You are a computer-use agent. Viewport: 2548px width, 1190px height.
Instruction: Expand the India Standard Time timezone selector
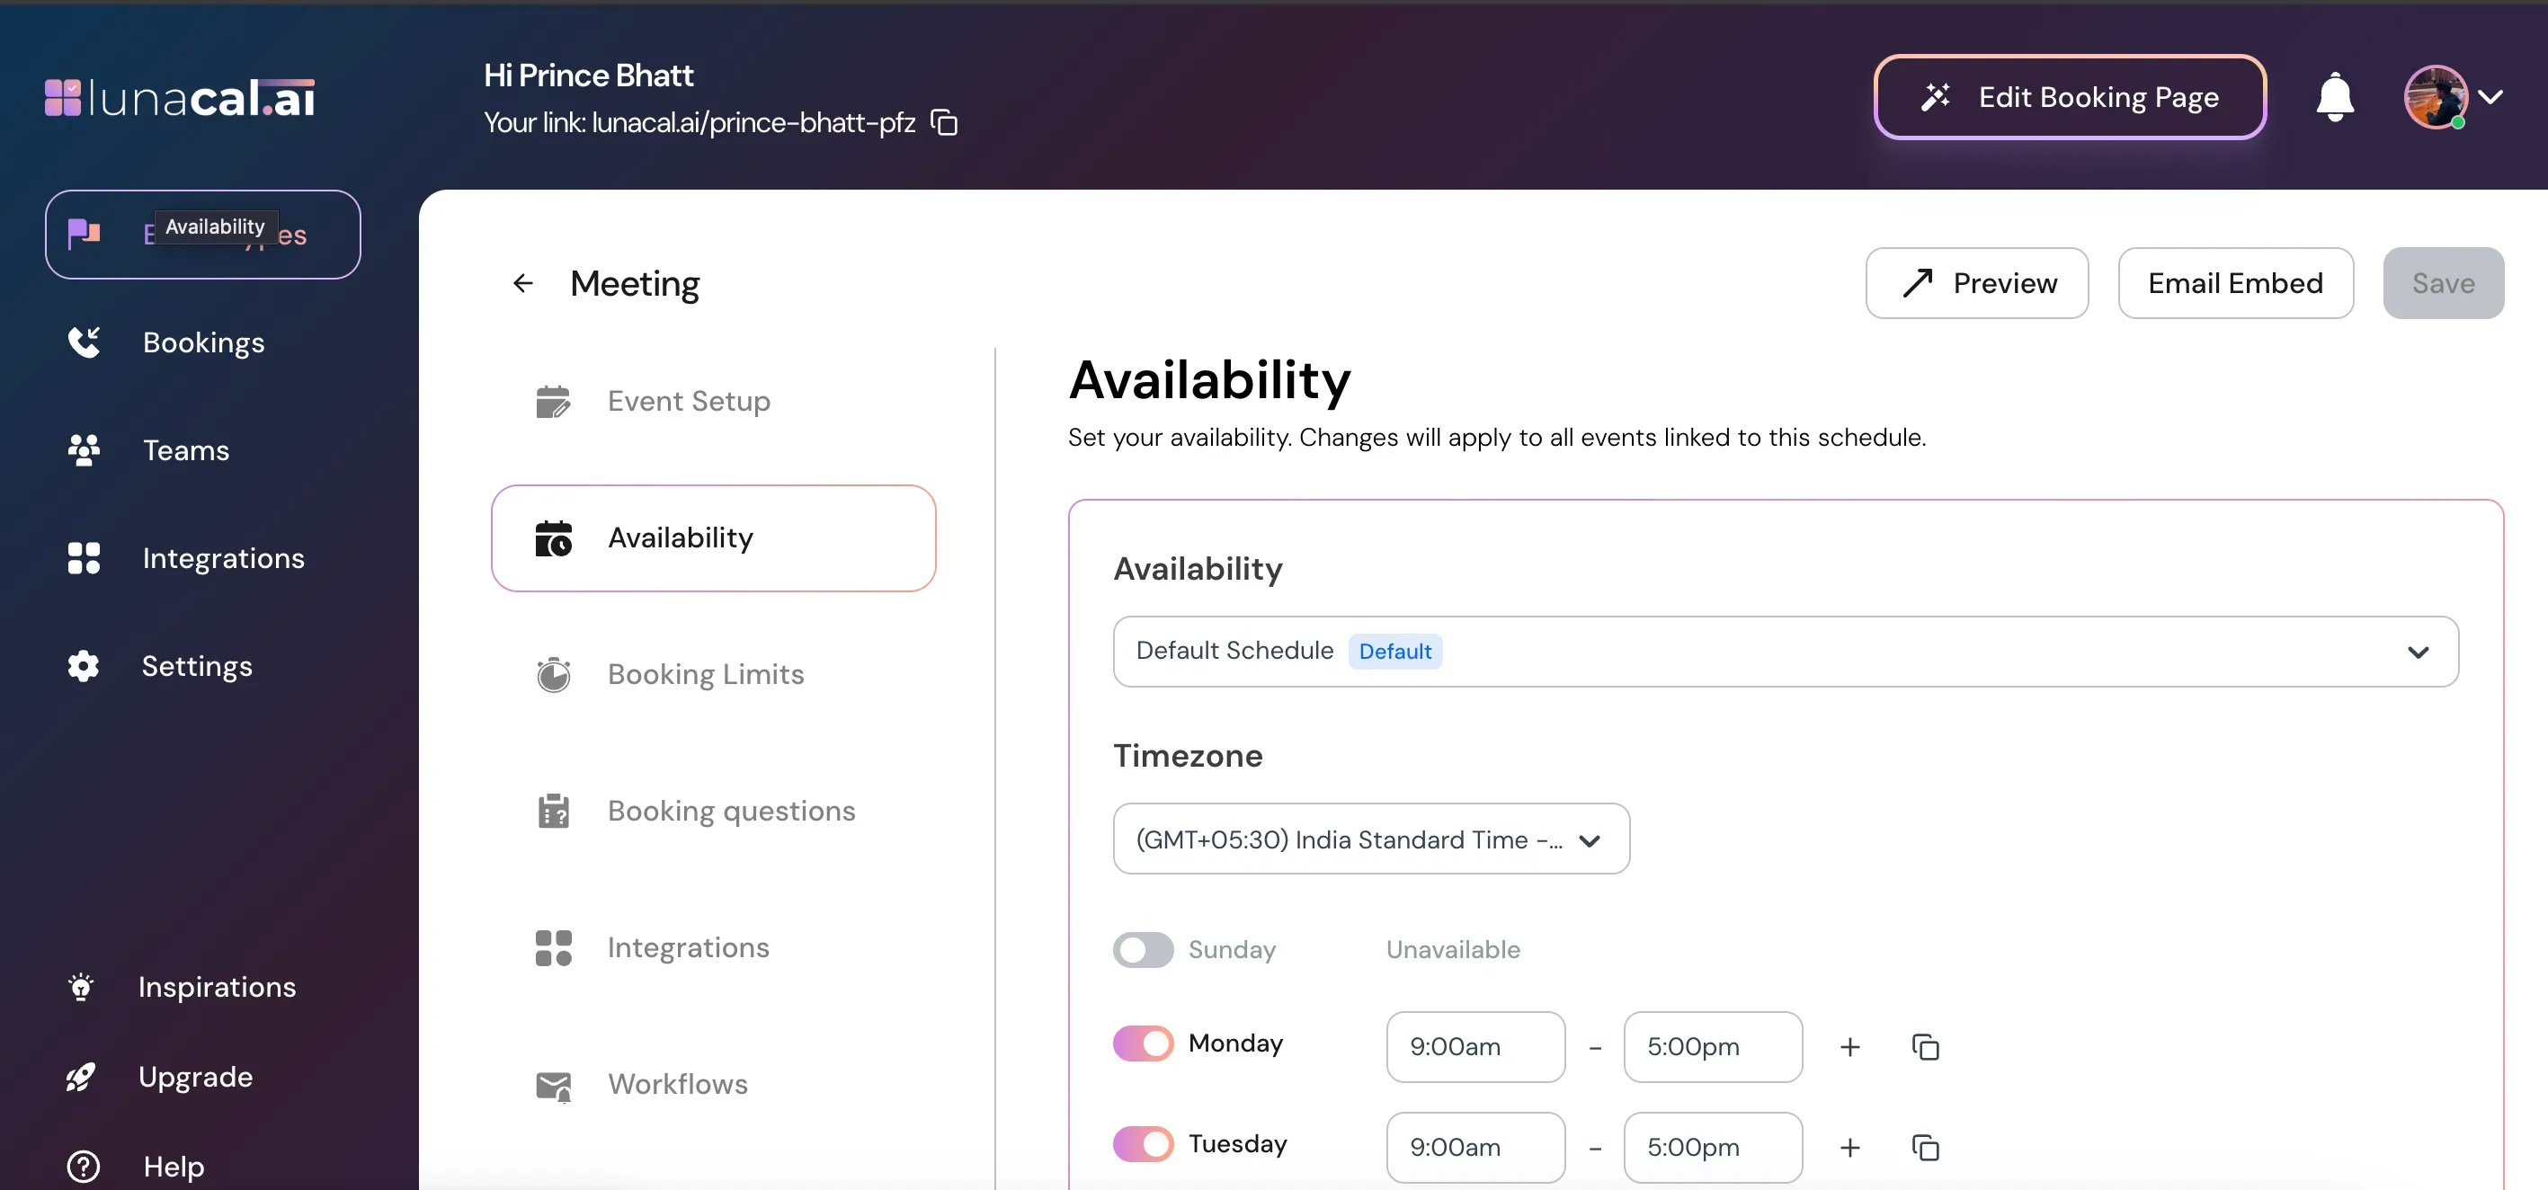coord(1371,839)
